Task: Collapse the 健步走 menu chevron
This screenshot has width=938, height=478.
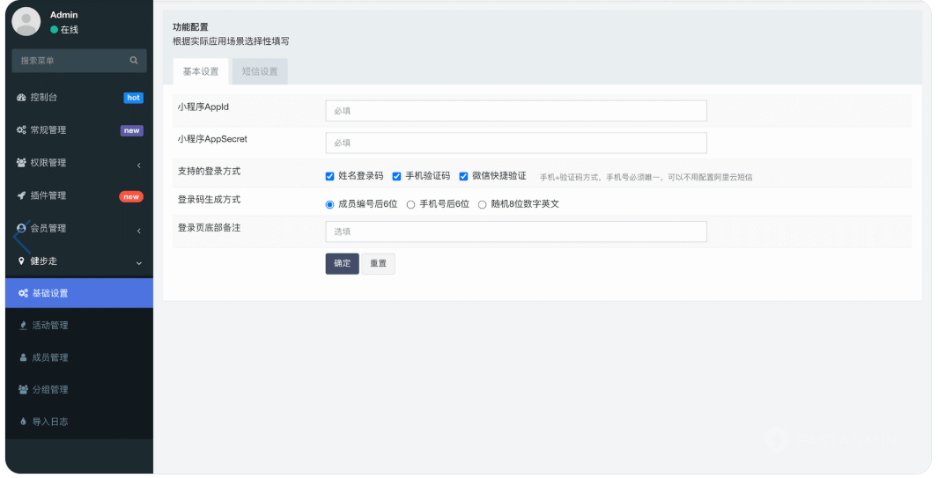Action: (138, 262)
